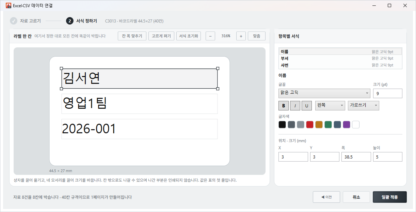Select the 부서 row in field list

(340, 58)
